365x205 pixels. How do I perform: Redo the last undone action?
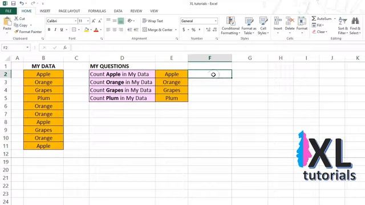[x=33, y=3]
